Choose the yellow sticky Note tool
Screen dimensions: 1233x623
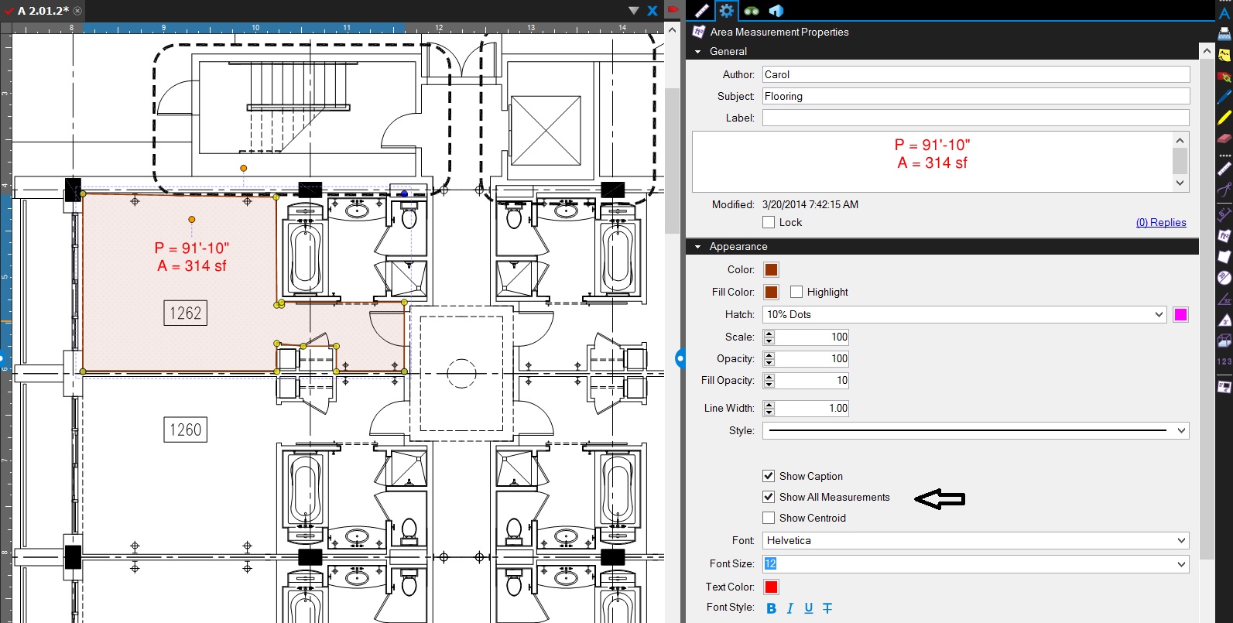click(x=1224, y=56)
